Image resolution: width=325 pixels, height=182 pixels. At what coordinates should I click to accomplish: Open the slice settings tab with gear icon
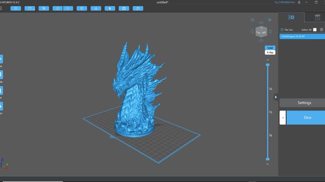click(291, 17)
